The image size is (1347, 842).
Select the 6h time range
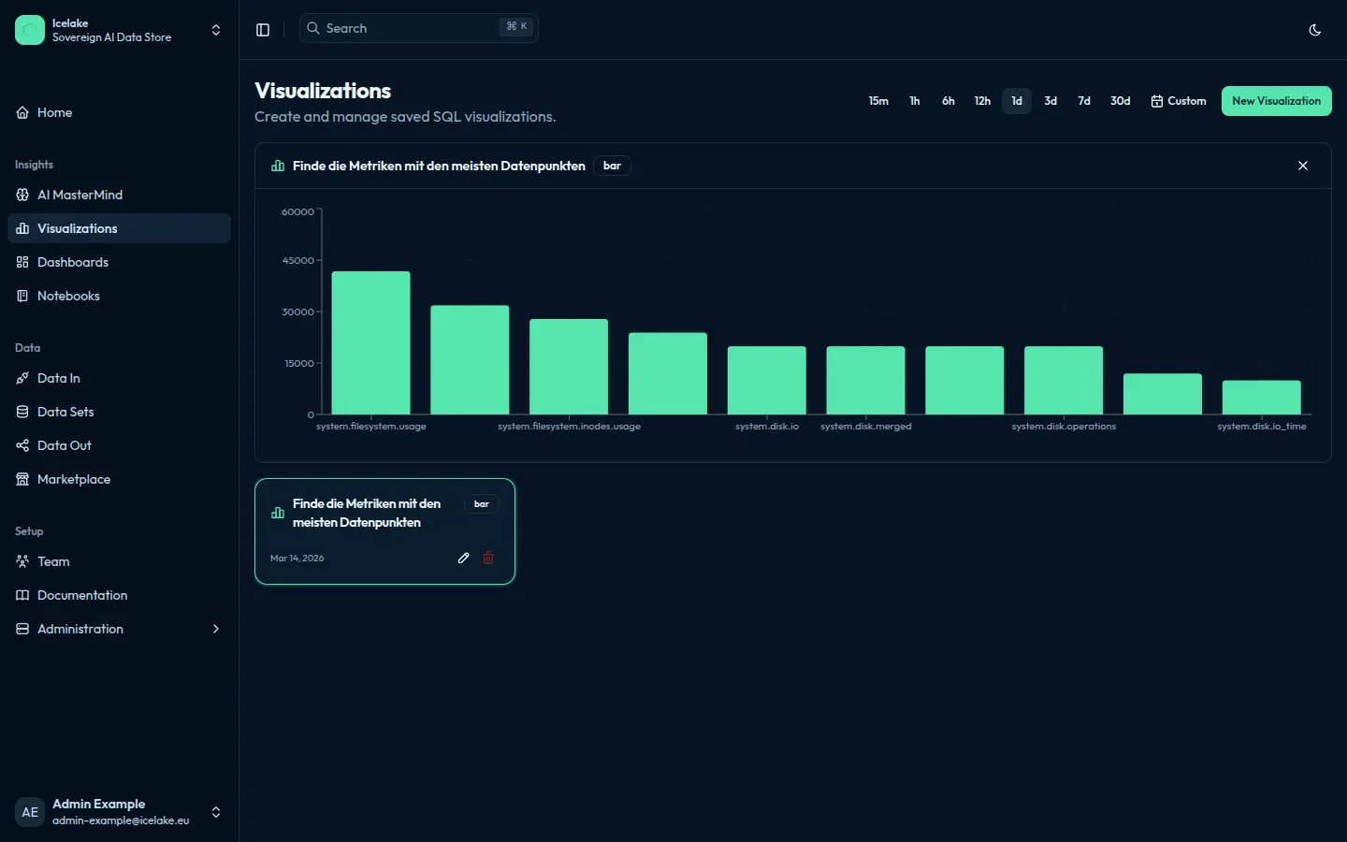click(949, 101)
